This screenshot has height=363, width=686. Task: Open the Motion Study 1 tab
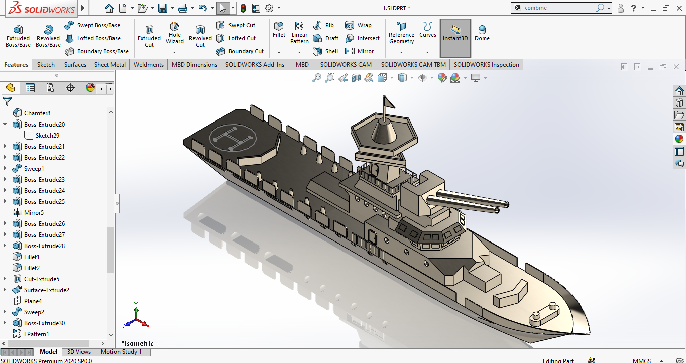coord(121,352)
